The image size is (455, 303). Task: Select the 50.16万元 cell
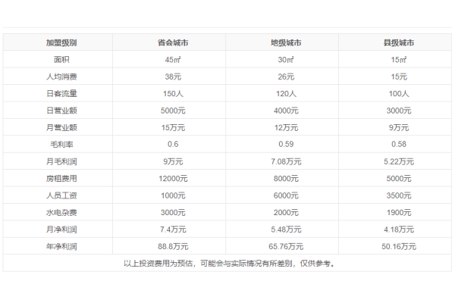(x=395, y=246)
